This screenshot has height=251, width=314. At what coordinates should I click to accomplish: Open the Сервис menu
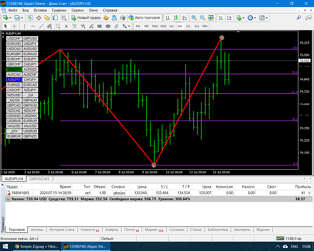coord(77,10)
